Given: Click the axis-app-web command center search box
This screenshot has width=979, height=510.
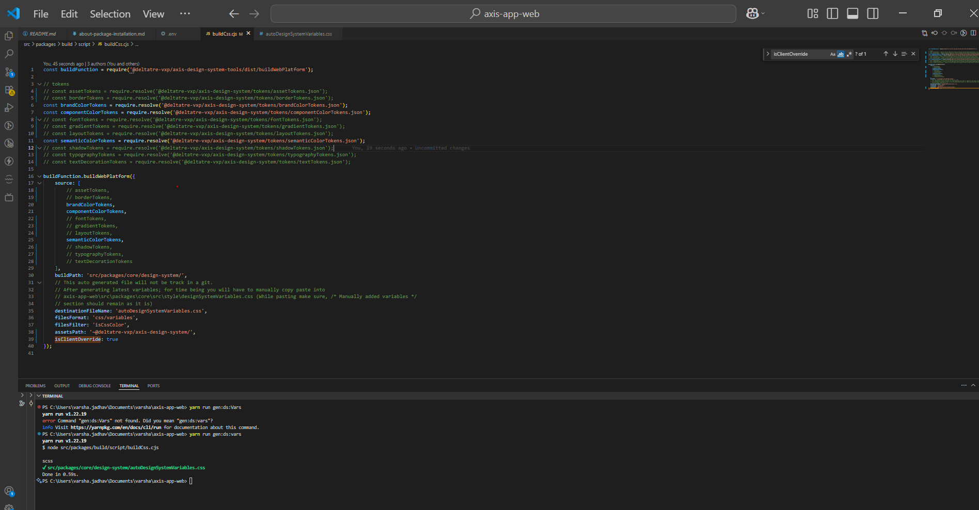Looking at the screenshot, I should [x=503, y=14].
